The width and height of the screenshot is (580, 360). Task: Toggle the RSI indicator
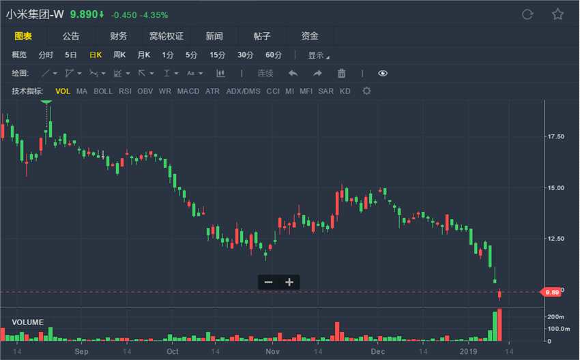click(125, 91)
